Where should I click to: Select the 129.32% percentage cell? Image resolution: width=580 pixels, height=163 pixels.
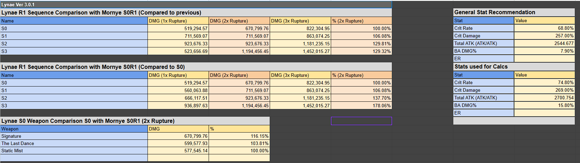tap(361, 51)
